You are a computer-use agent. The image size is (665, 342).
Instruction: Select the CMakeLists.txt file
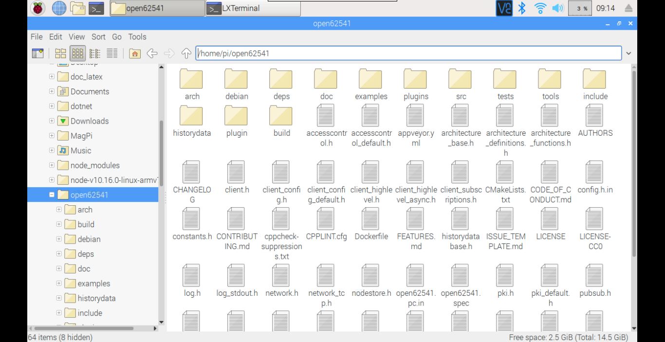click(505, 172)
